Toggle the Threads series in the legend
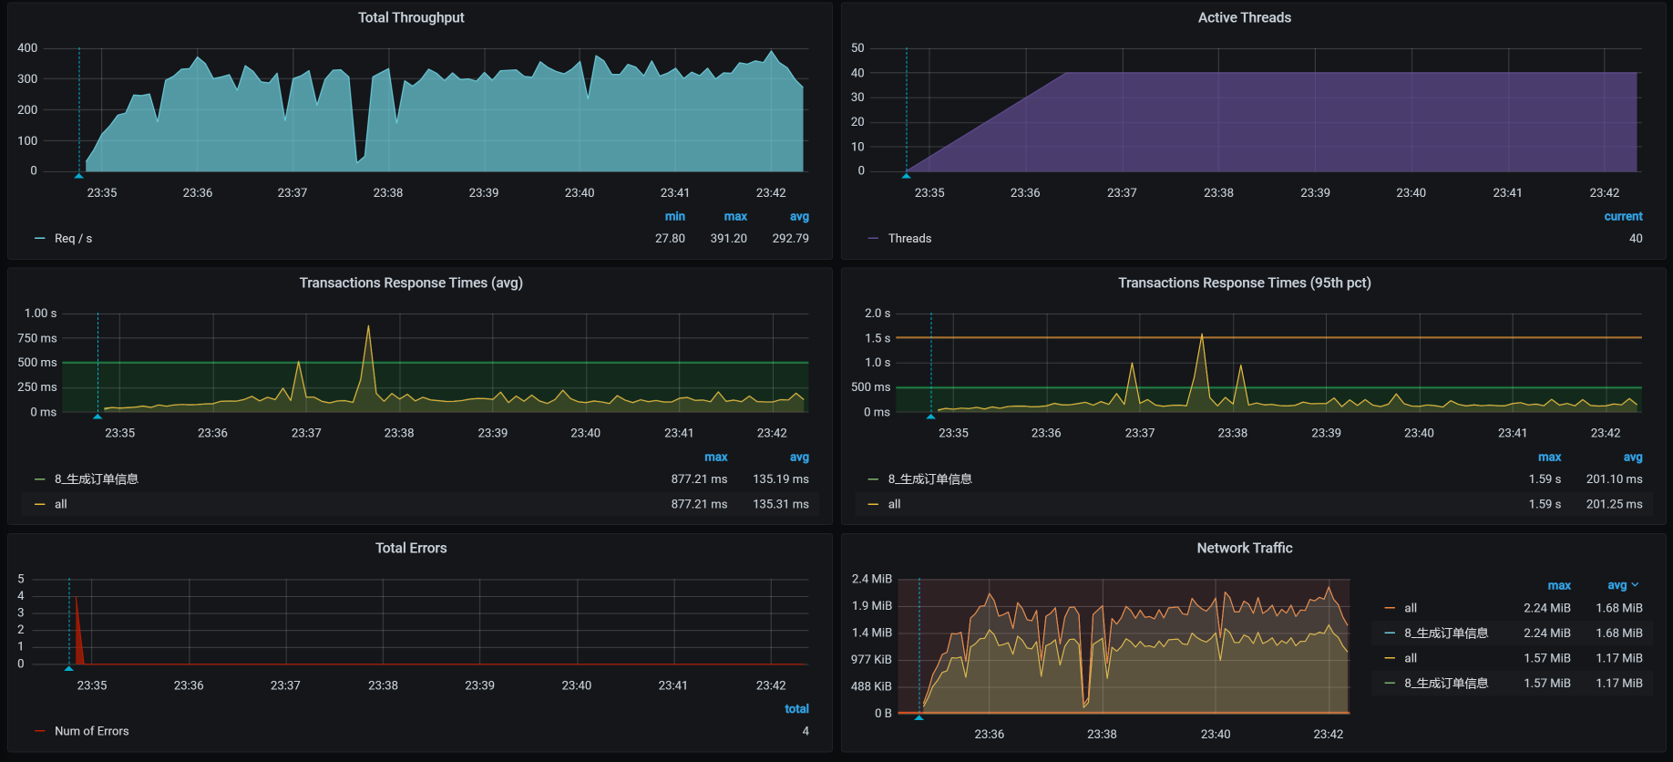 [x=909, y=239]
